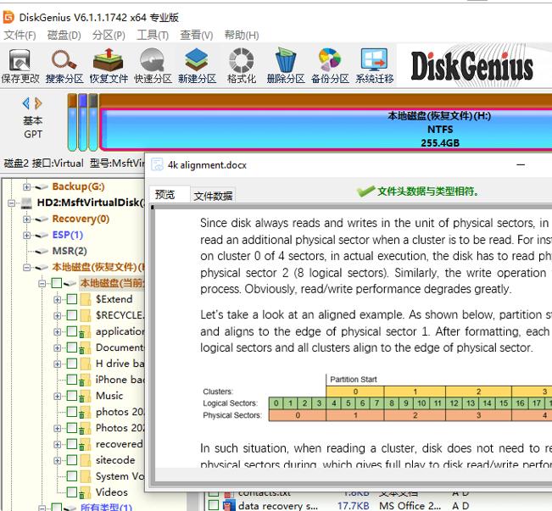
Task: Go to next disk with right arrow
Action: (38, 103)
